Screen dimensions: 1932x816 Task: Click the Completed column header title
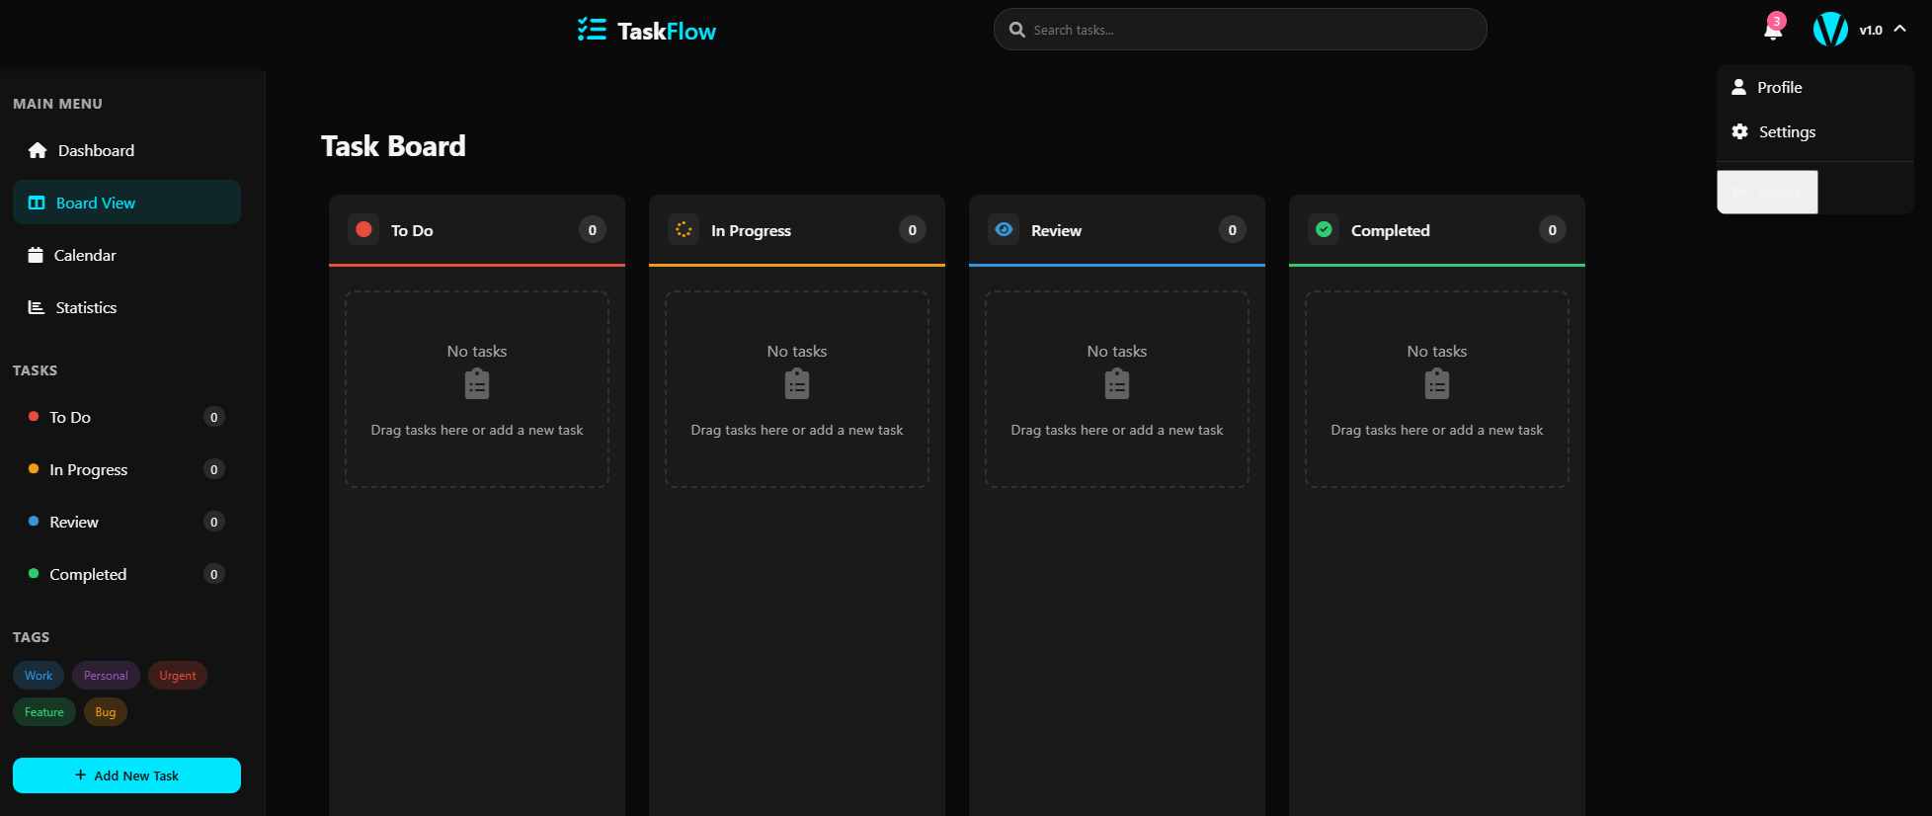pos(1390,230)
